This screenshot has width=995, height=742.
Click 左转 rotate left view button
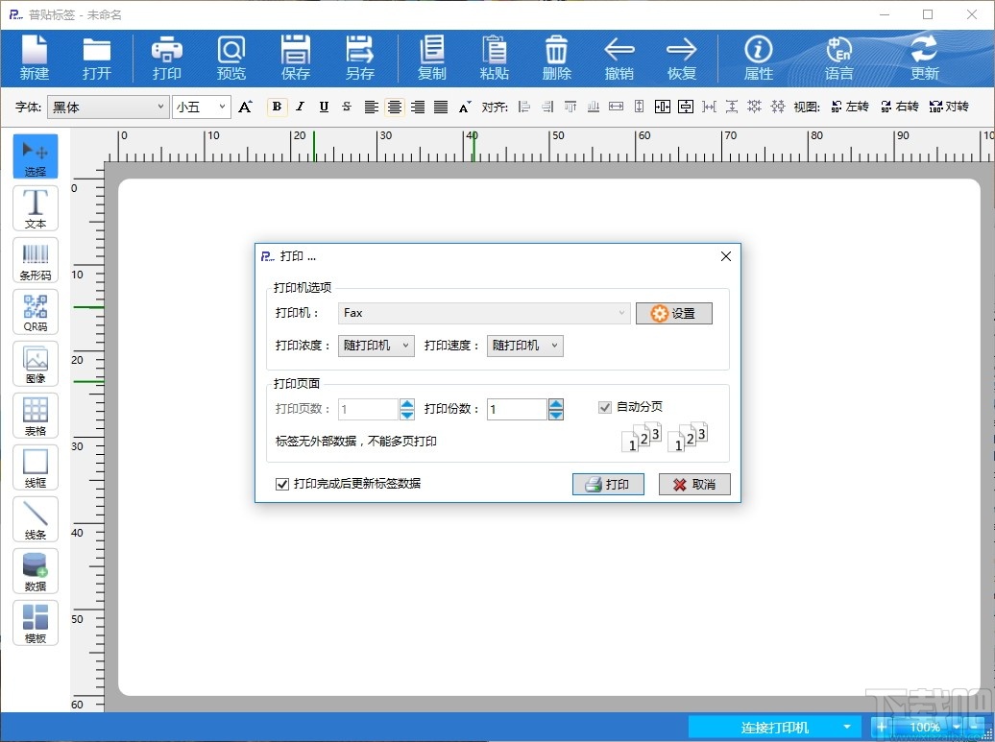pyautogui.click(x=850, y=107)
